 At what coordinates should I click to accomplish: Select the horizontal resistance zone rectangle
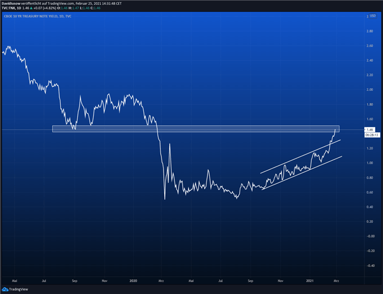(x=196, y=129)
